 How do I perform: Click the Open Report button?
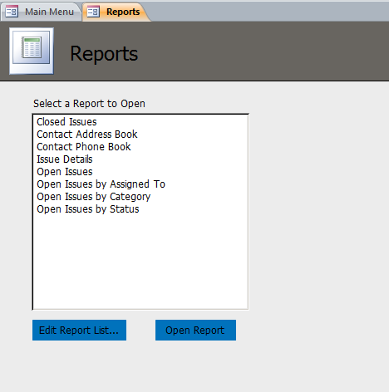pyautogui.click(x=195, y=330)
